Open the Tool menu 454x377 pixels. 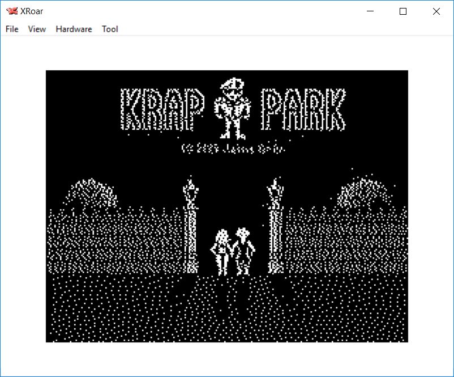[110, 29]
